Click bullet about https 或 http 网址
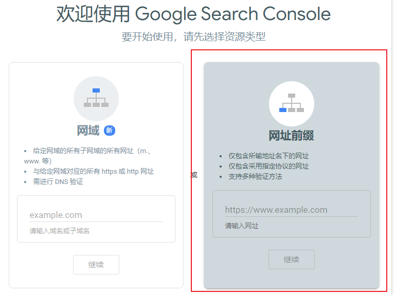 click(93, 172)
